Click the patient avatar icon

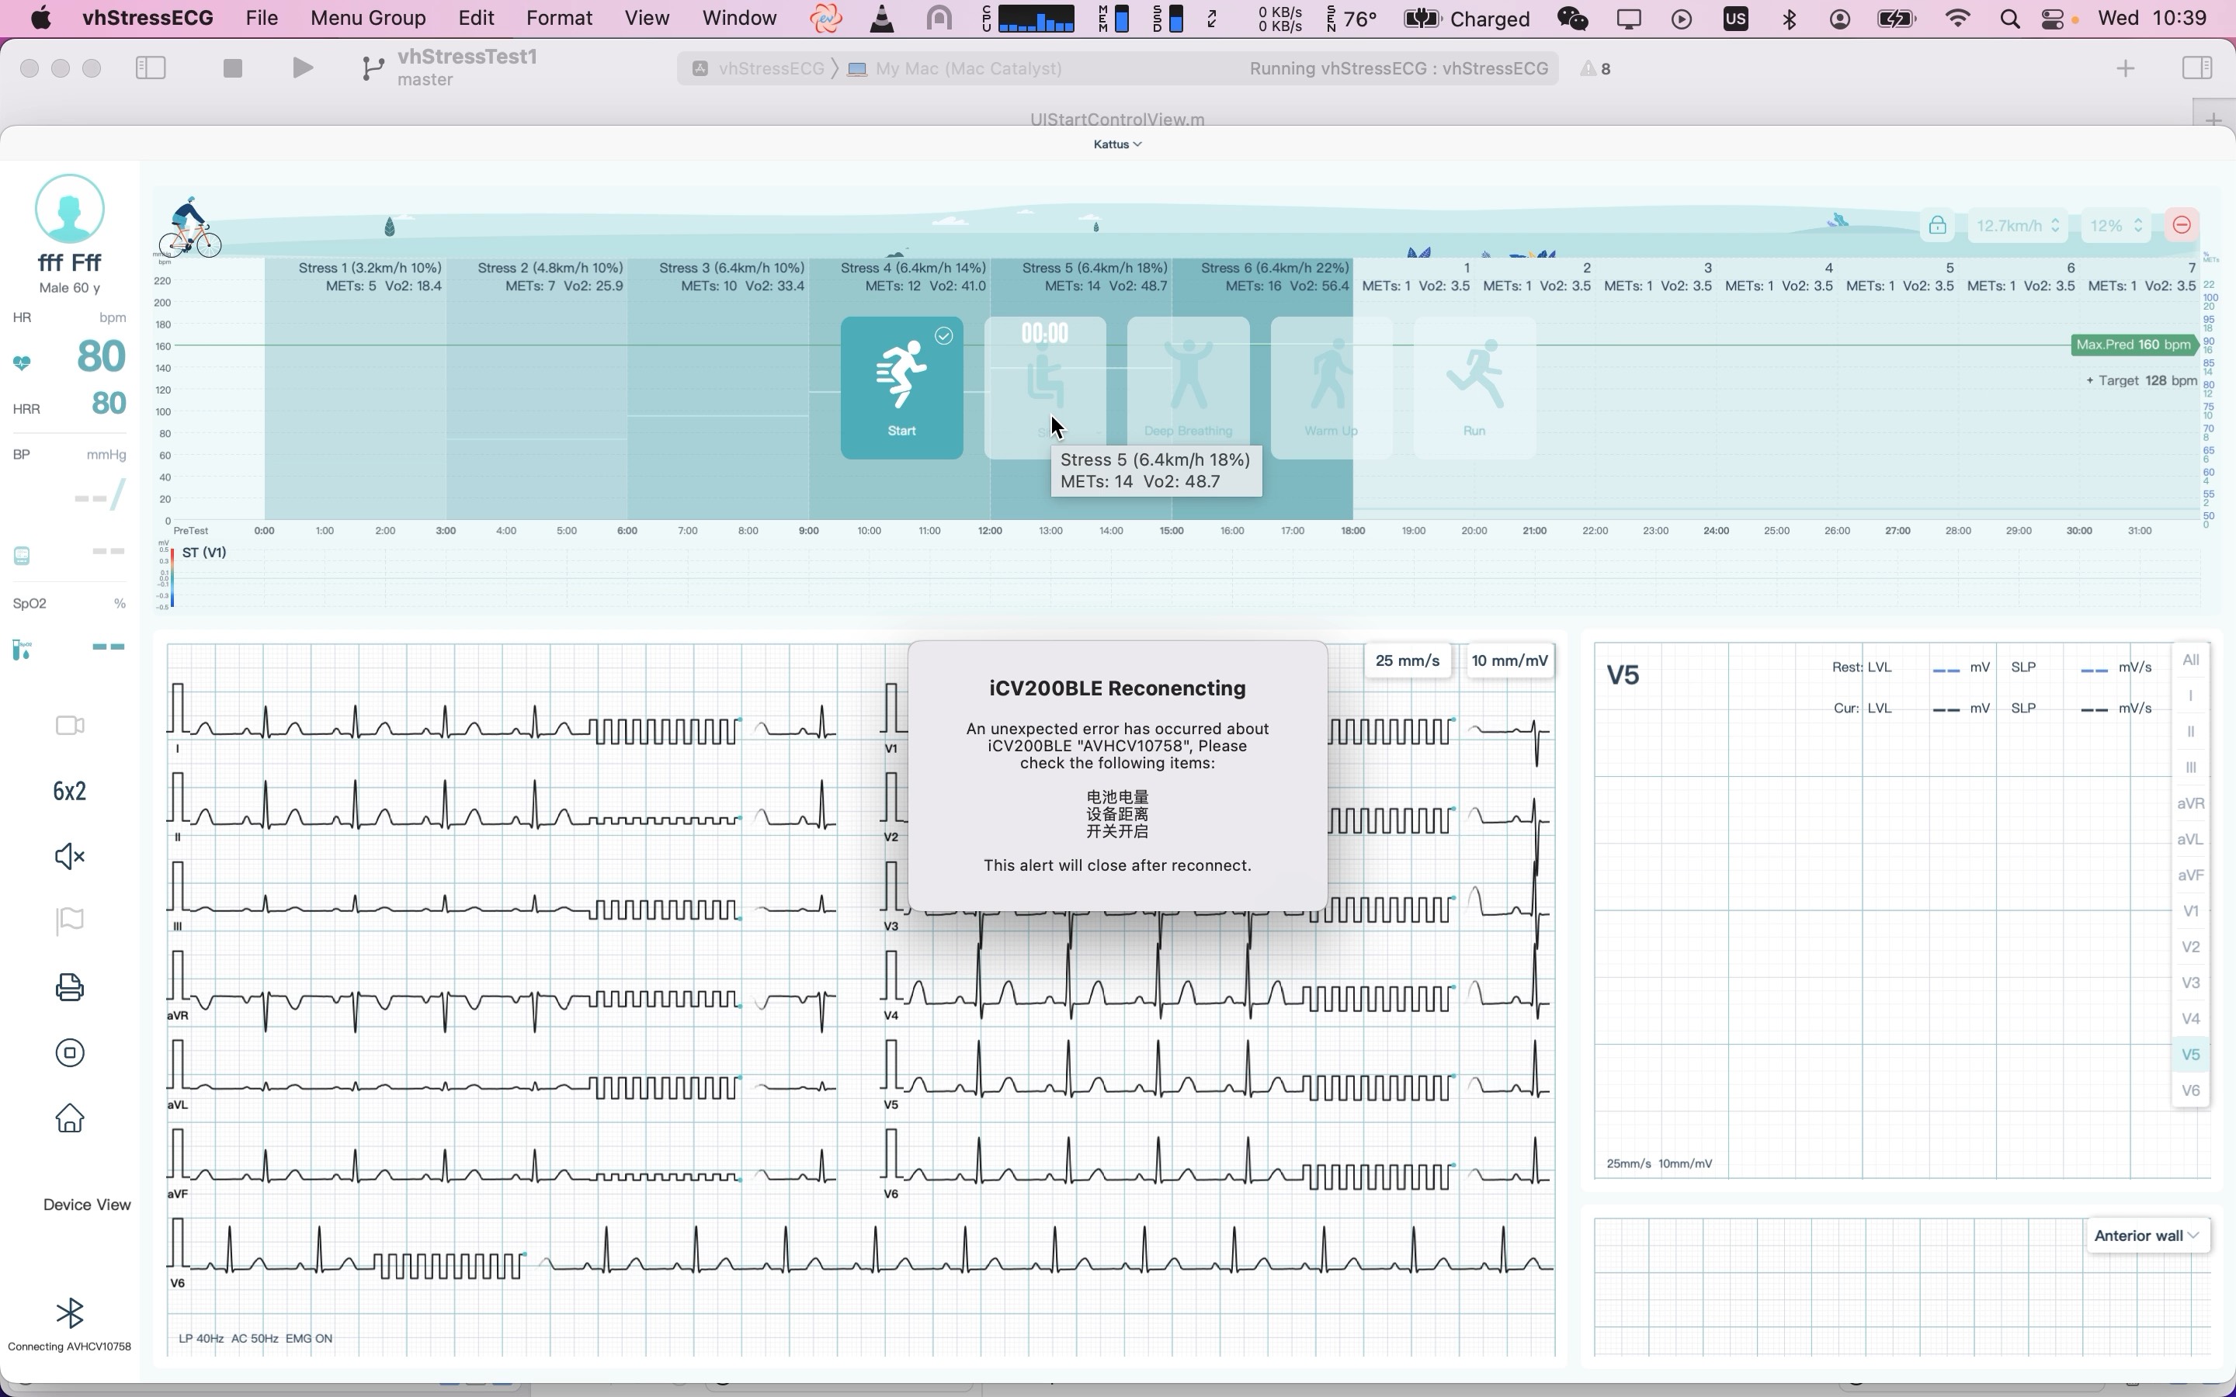coord(69,209)
